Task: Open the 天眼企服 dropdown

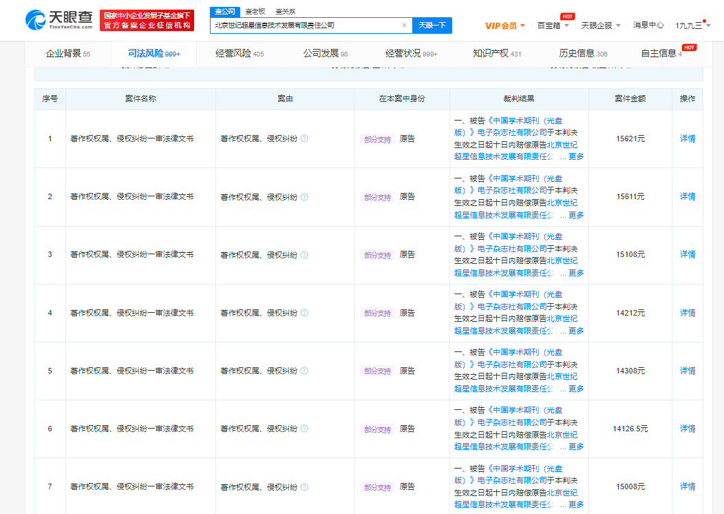Action: pos(600,25)
